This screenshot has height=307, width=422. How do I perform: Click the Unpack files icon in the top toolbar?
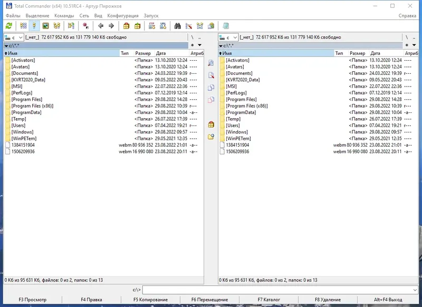(137, 26)
